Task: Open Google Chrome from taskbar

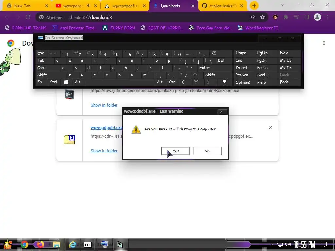Action: tap(24, 244)
